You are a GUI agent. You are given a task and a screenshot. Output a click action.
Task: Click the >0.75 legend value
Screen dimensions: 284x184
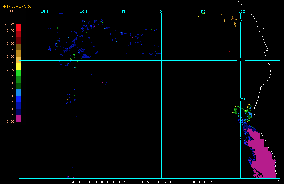coord(9,24)
